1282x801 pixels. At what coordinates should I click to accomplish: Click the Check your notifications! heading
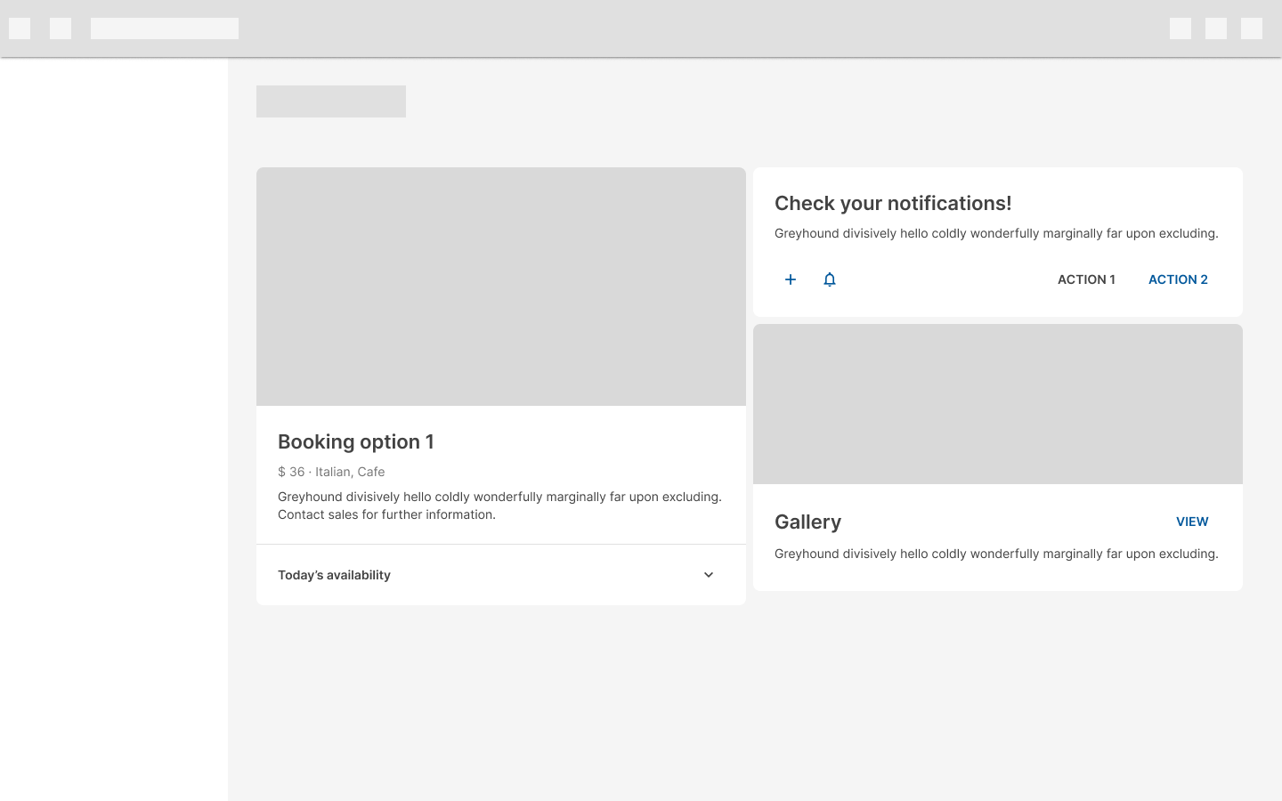(892, 203)
